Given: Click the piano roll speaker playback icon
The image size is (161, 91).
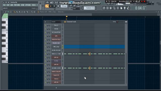Looking at the screenshot, I should pyautogui.click(x=35, y=12).
